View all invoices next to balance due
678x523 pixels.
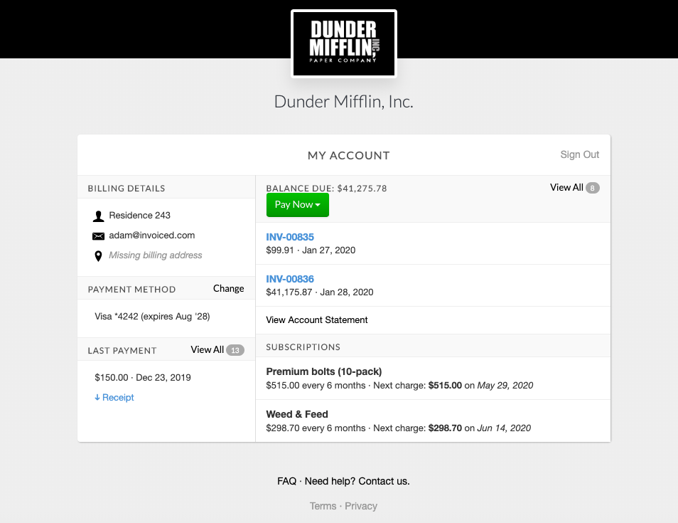566,187
